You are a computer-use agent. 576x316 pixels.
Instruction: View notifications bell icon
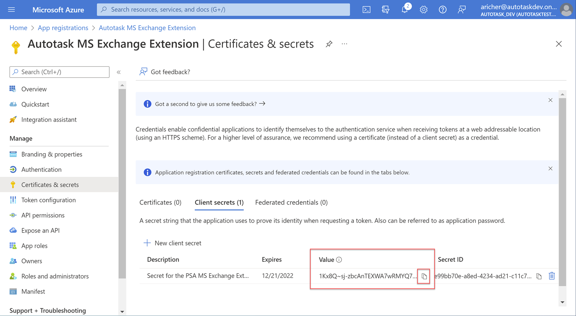[405, 10]
